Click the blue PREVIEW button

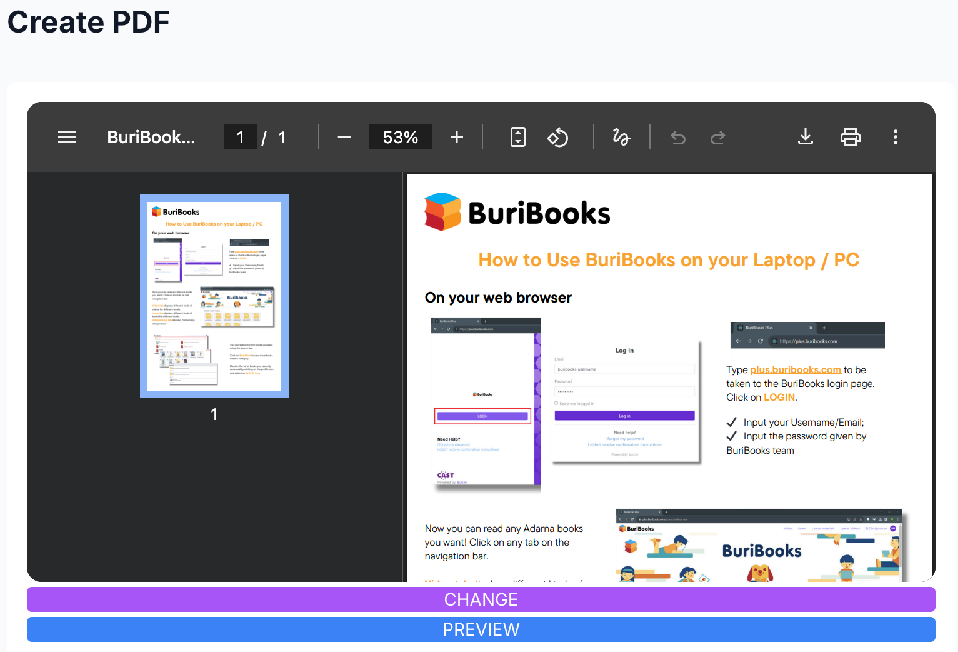pyautogui.click(x=481, y=629)
